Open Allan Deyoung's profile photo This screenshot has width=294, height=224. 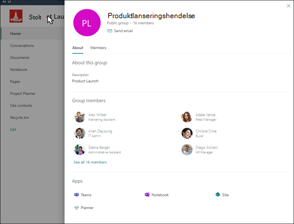[80, 133]
